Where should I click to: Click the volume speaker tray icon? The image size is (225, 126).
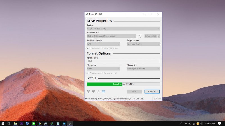(x=202, y=123)
